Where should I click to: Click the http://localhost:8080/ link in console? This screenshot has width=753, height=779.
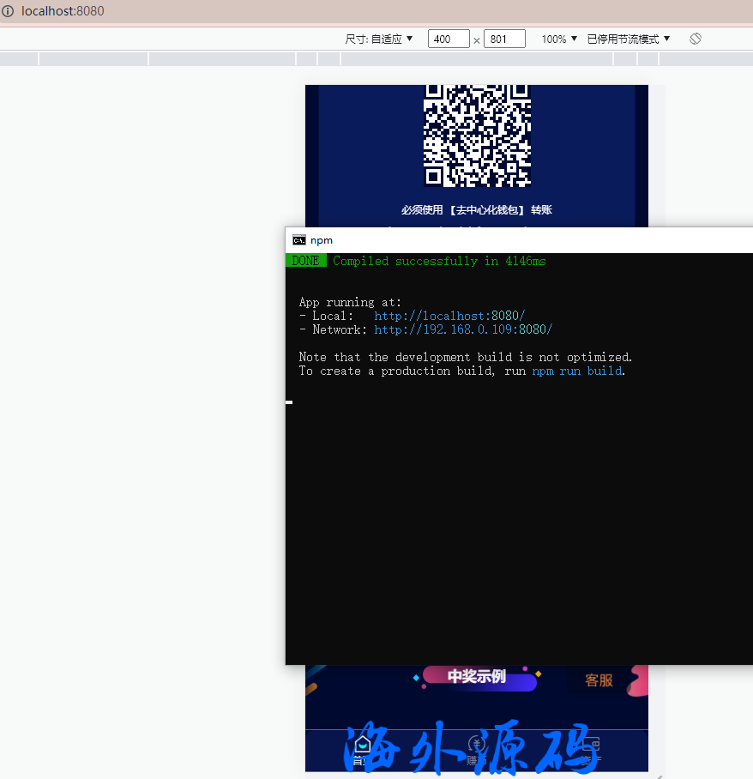[x=449, y=316]
